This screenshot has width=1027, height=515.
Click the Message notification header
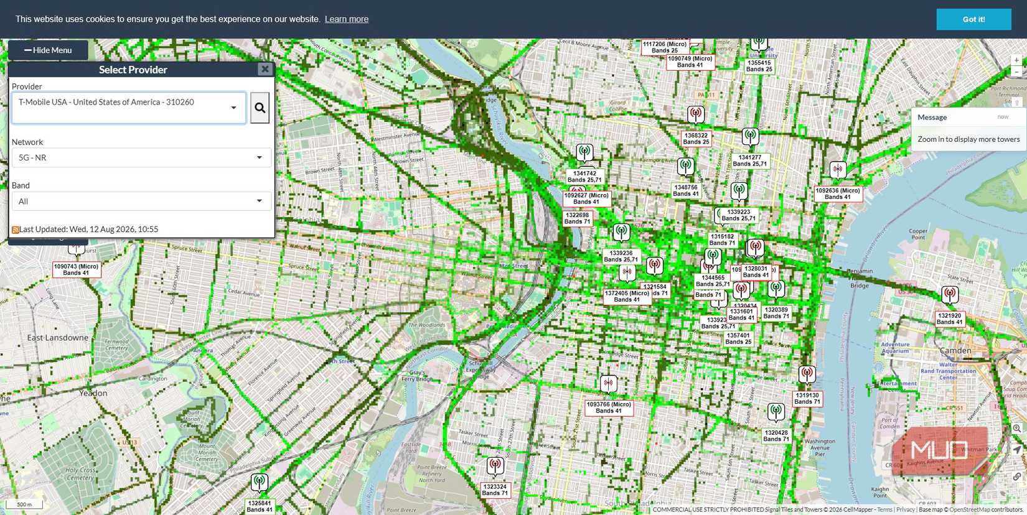point(967,117)
